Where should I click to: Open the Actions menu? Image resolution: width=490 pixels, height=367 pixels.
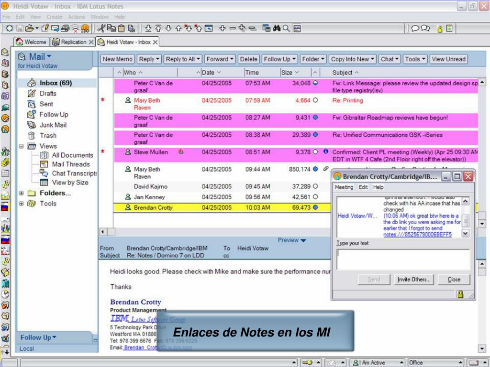tap(76, 17)
